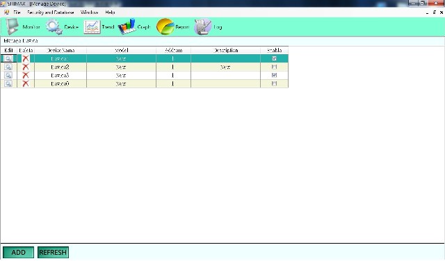Screen dimensions: 445x261
Task: Check Enable checkbox in second row
Action: [x=274, y=67]
